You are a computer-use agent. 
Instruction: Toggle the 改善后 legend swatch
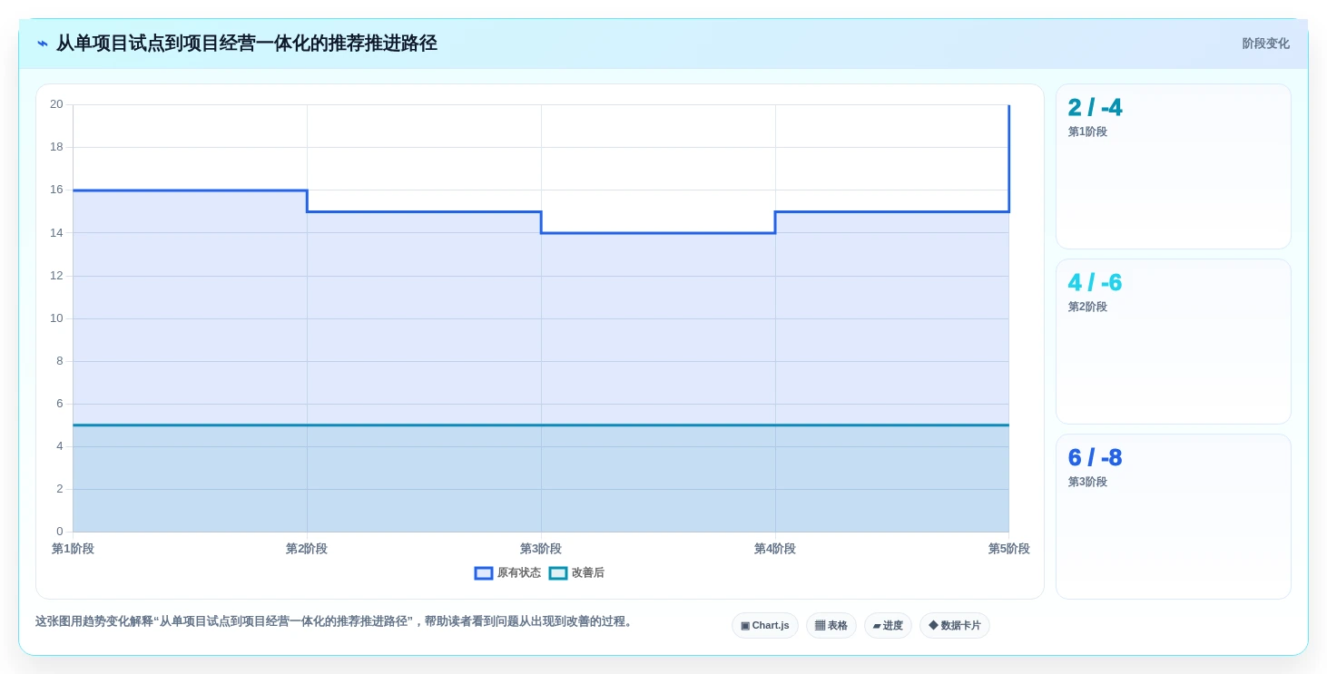[558, 573]
